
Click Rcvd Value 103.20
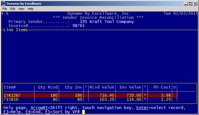(107, 99)
